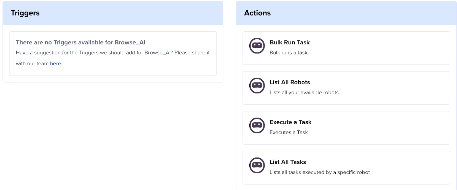Click the List All Robots robot icon
The width and height of the screenshot is (457, 190).
[257, 86]
